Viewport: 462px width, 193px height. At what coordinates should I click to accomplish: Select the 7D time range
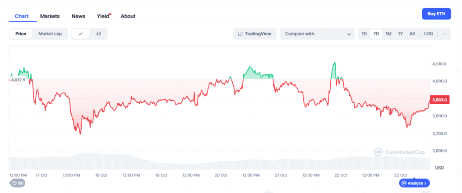point(376,34)
